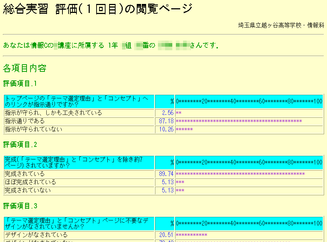This screenshot has width=327, height=242.
Task: Click the 評価項目.3 heading
Action: point(20,206)
